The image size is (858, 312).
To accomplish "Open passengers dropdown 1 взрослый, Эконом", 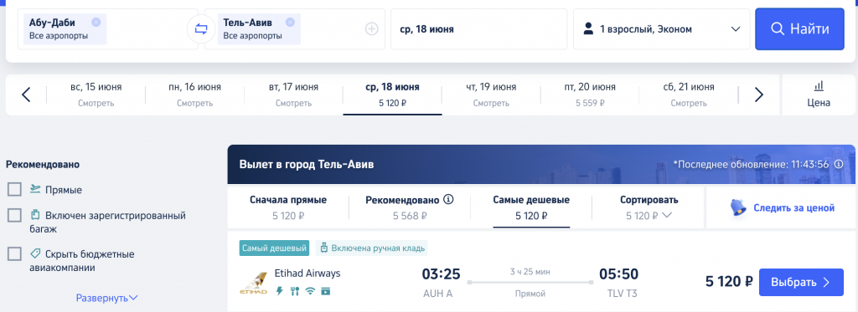I will point(662,29).
